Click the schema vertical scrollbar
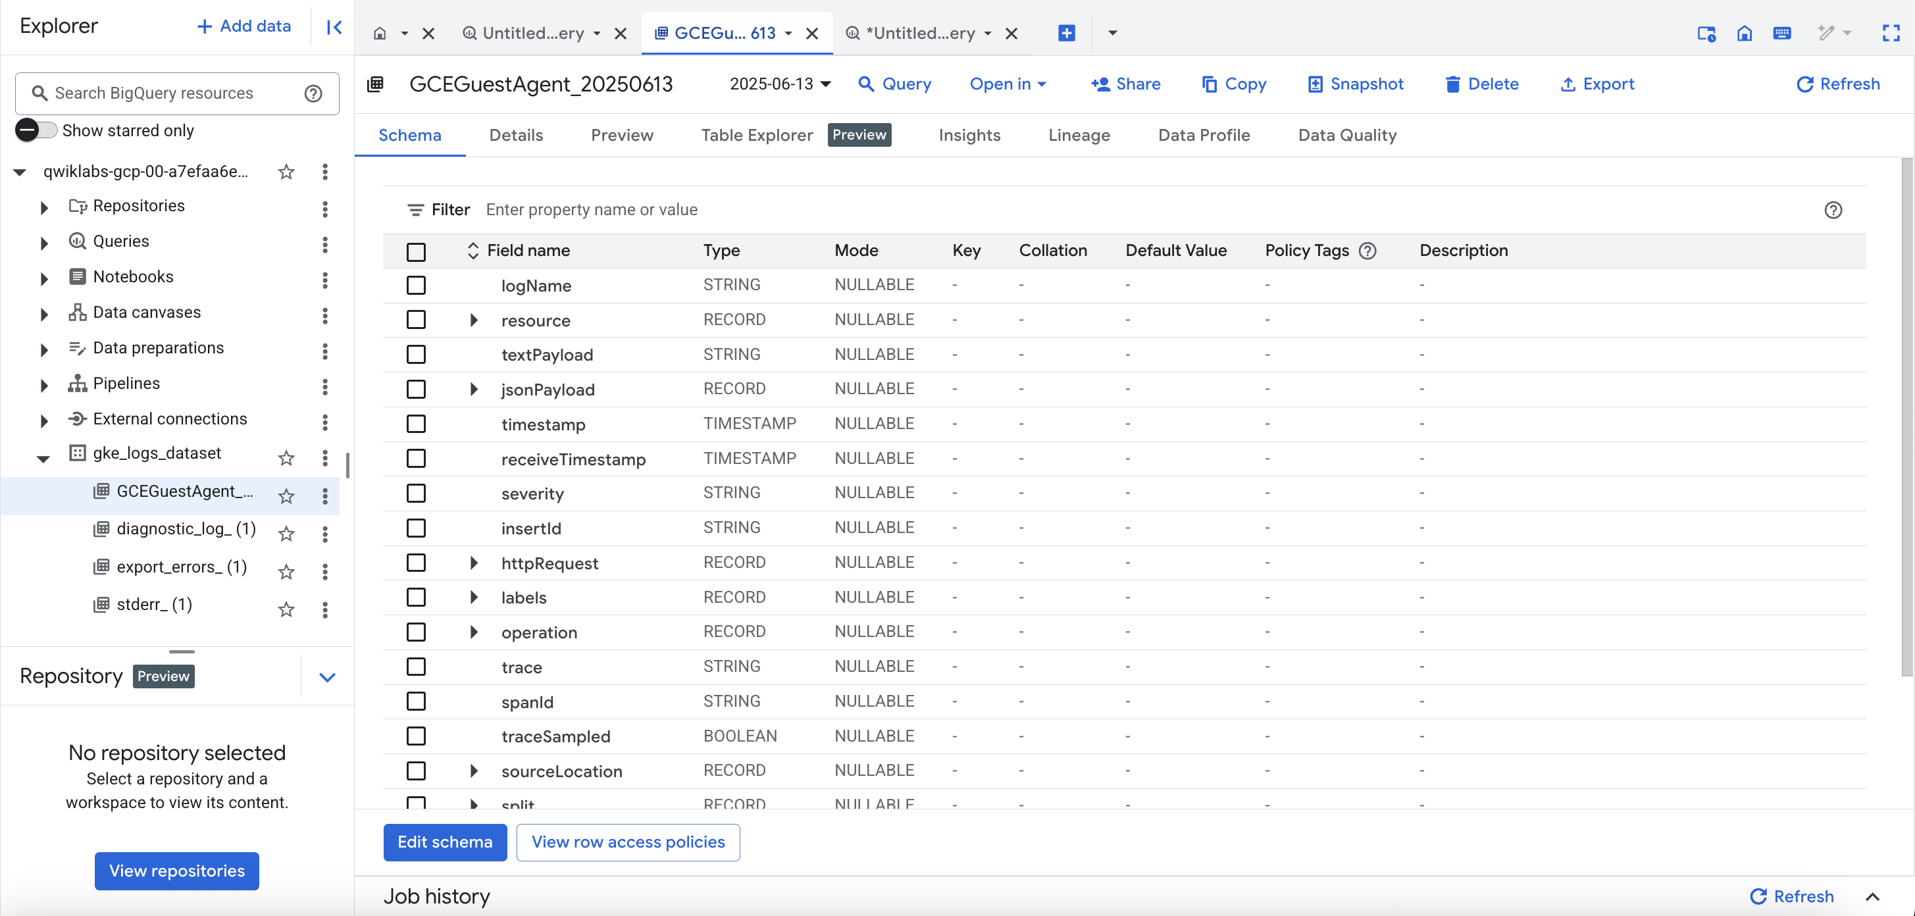The height and width of the screenshot is (916, 1915). click(x=1907, y=417)
